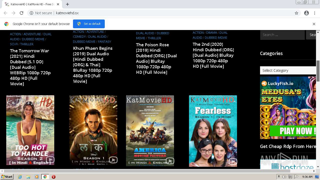Open Khun Phaen Begins (2019) movie link
The height and width of the screenshot is (180, 320).
tap(93, 65)
